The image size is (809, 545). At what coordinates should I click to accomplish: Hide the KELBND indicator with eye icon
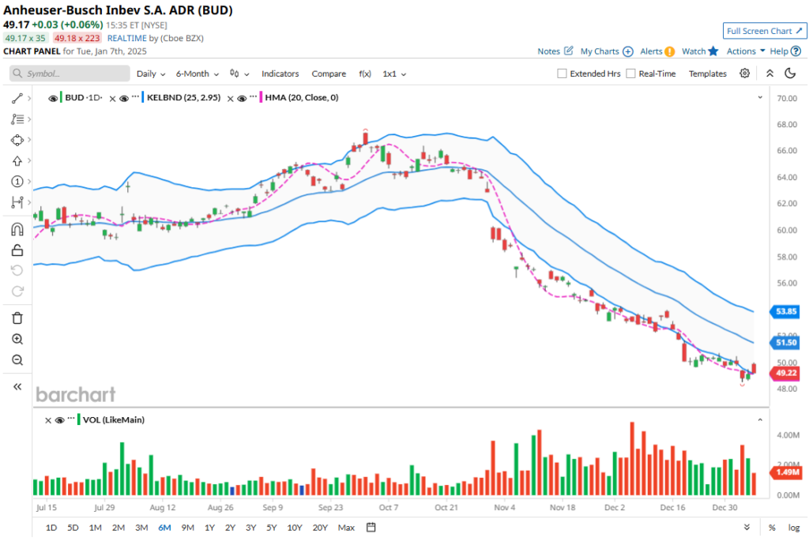point(124,98)
